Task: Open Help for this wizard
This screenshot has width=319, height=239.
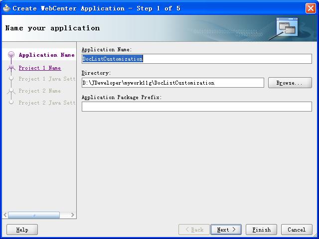Action: 22,230
